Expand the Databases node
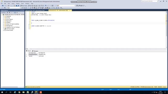 click(3, 16)
